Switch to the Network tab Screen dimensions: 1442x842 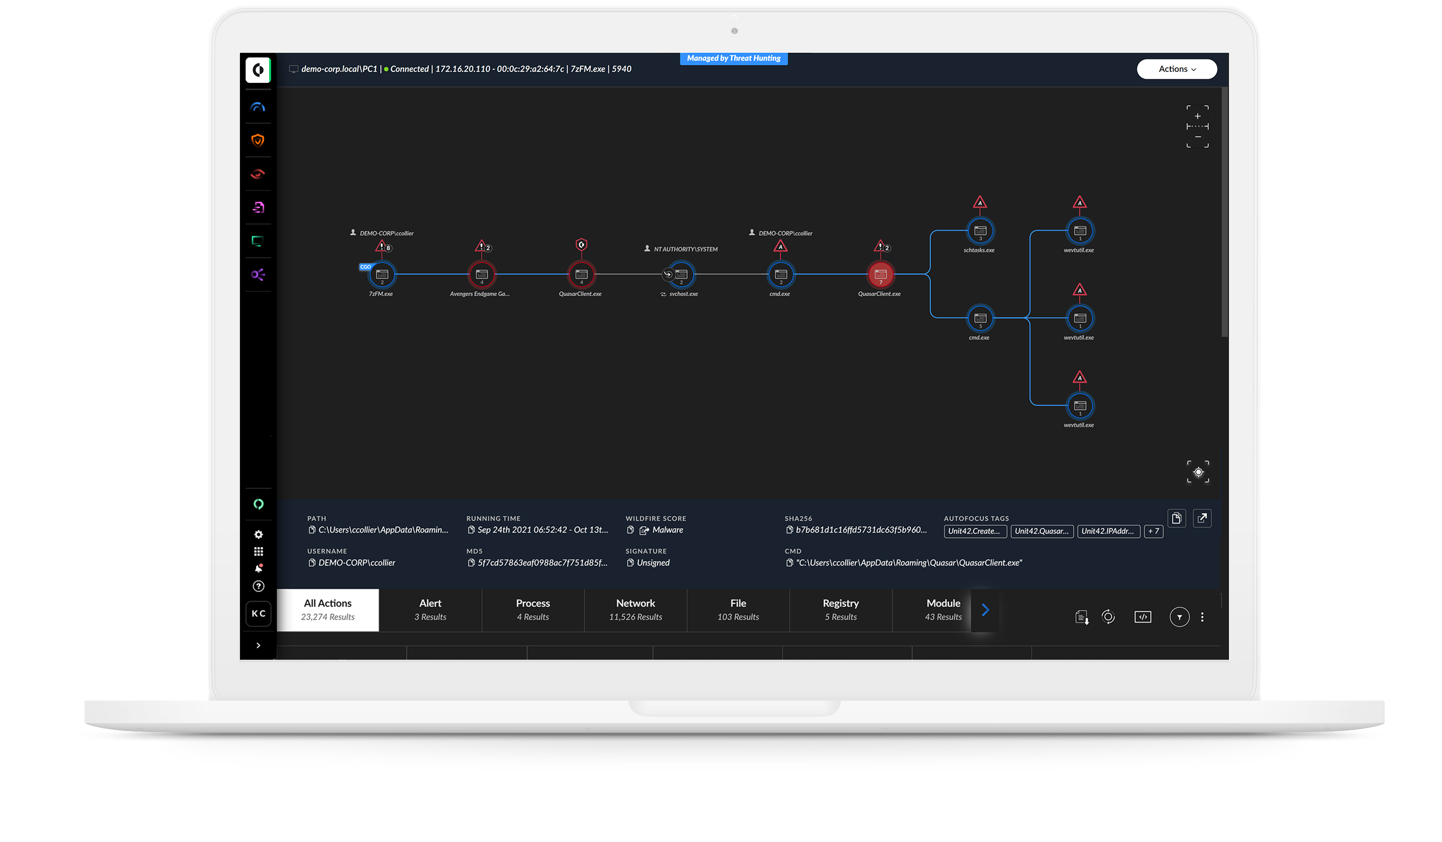coord(635,610)
